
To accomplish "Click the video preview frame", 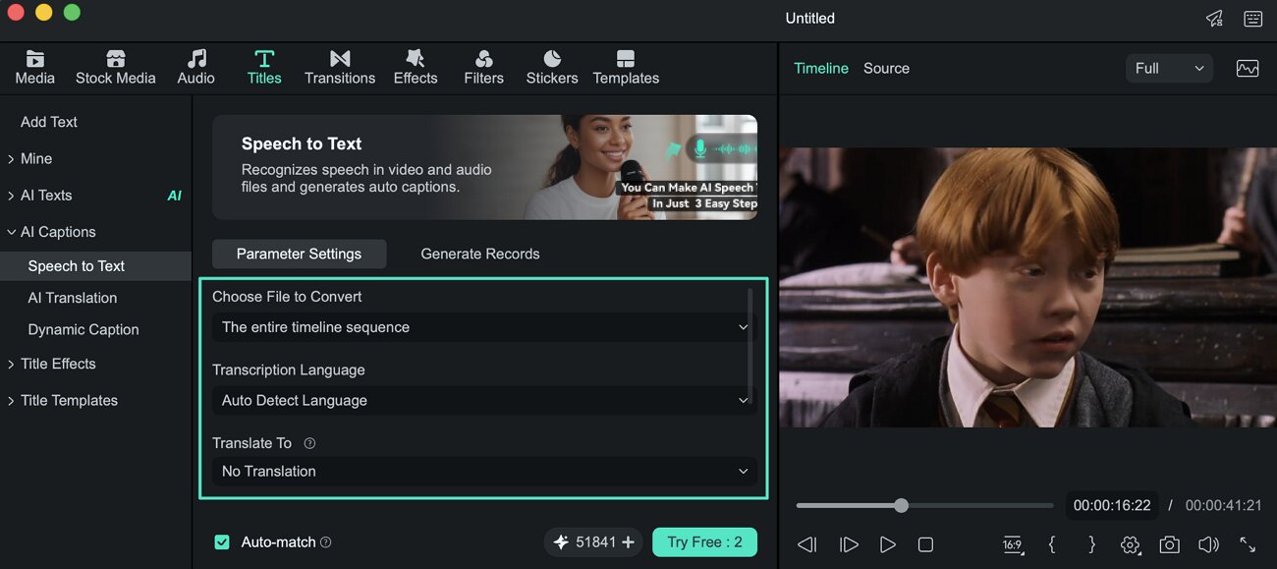I will coord(1027,287).
